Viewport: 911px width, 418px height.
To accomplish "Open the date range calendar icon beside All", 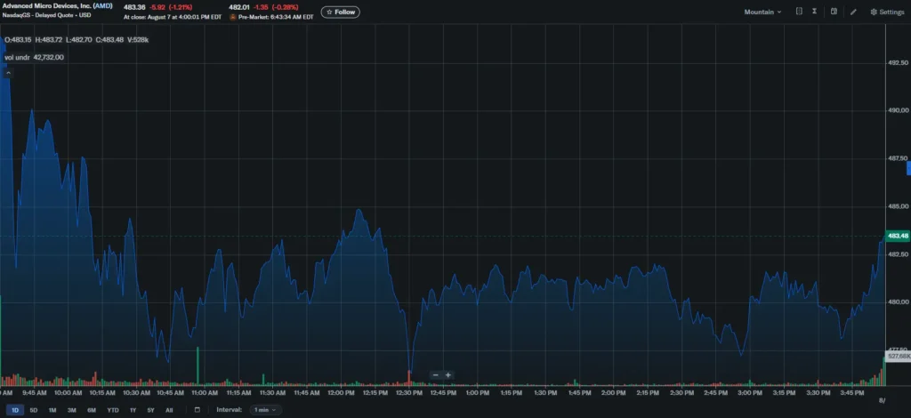I will point(197,410).
